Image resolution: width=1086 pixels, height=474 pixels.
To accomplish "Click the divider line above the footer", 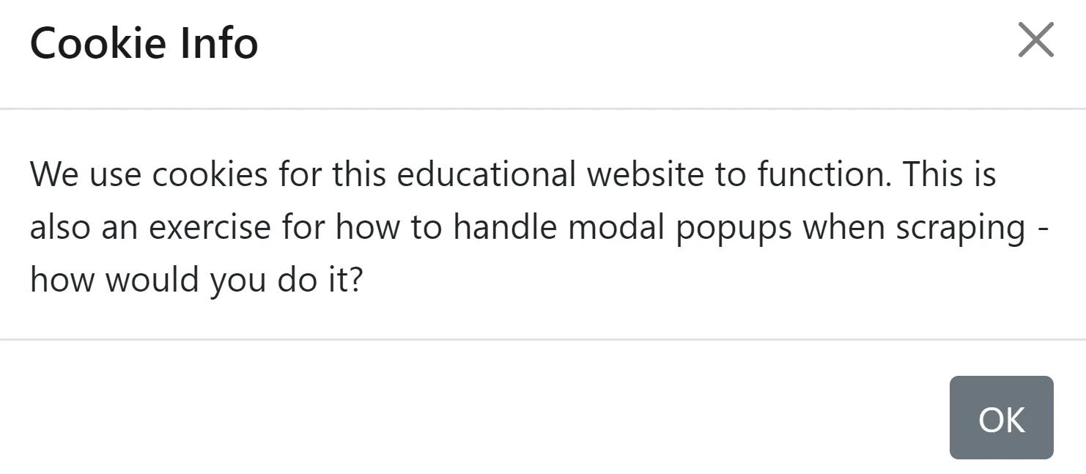I will 542,339.
